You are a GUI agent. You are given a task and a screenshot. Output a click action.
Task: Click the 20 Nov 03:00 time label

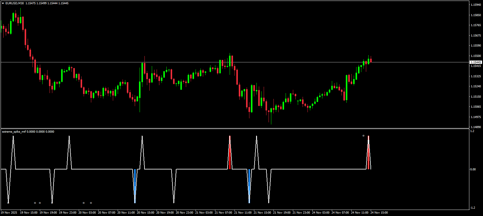87,213
